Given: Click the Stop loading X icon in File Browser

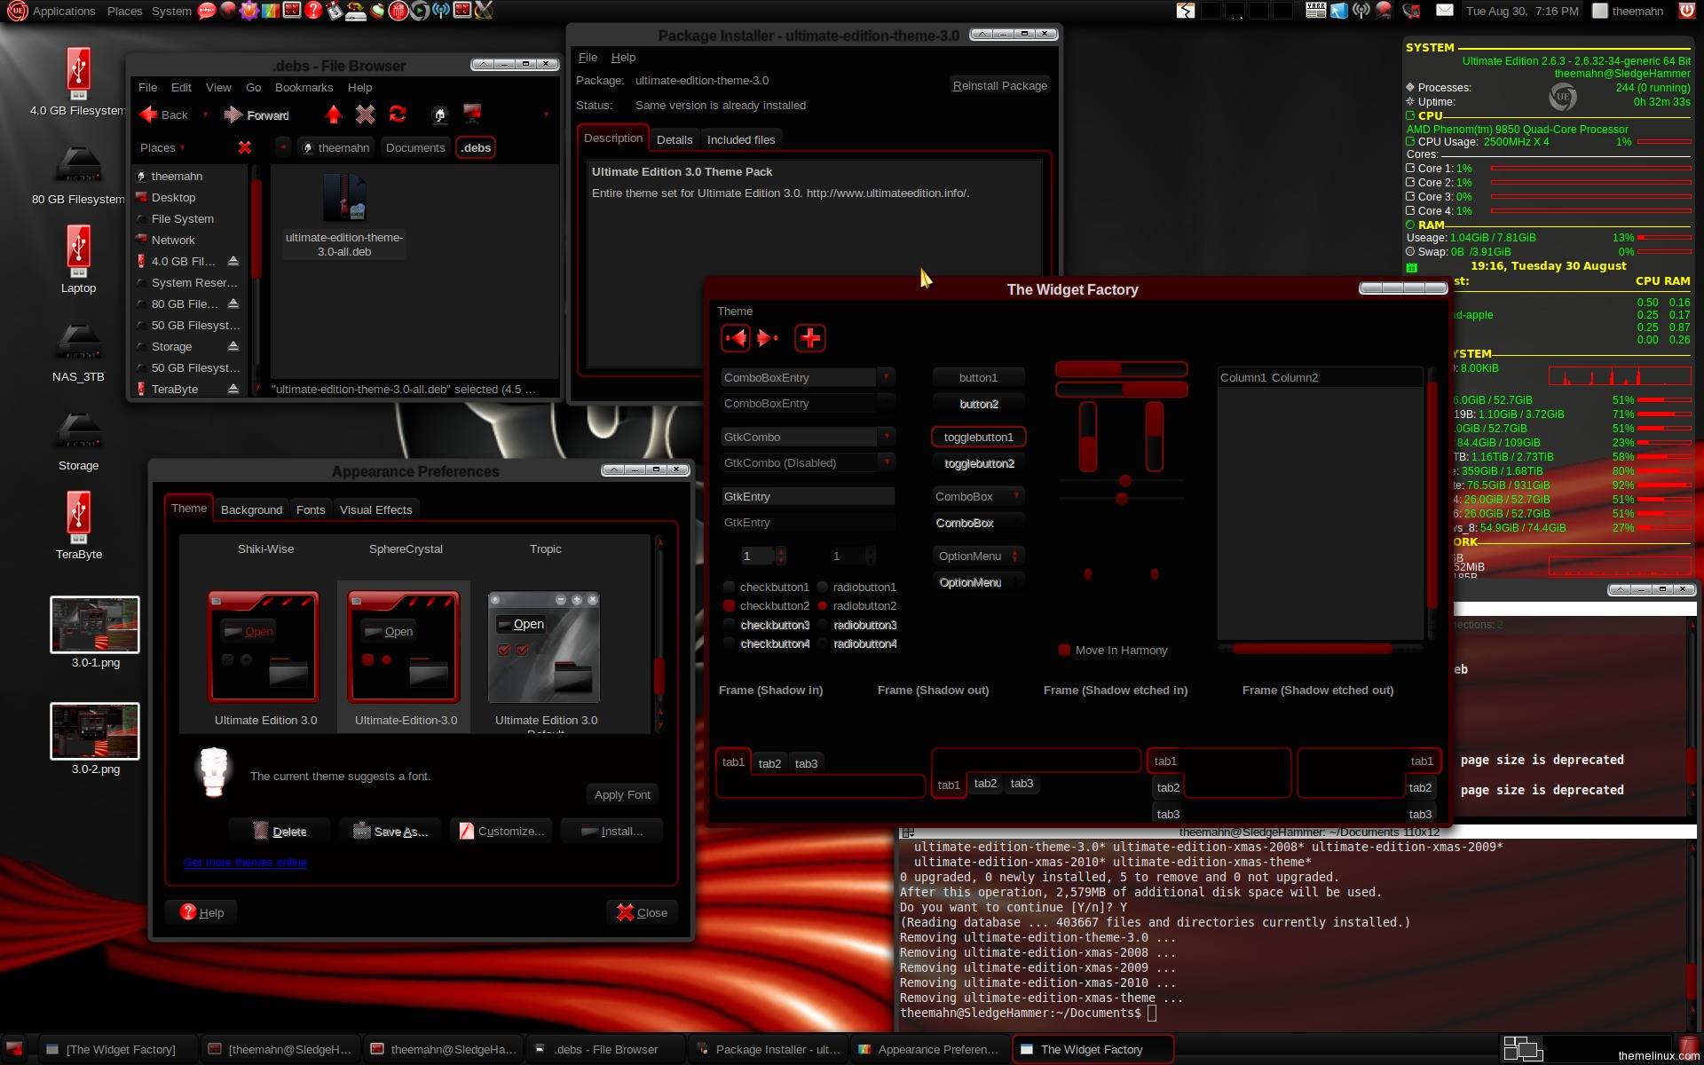Looking at the screenshot, I should tap(365, 114).
